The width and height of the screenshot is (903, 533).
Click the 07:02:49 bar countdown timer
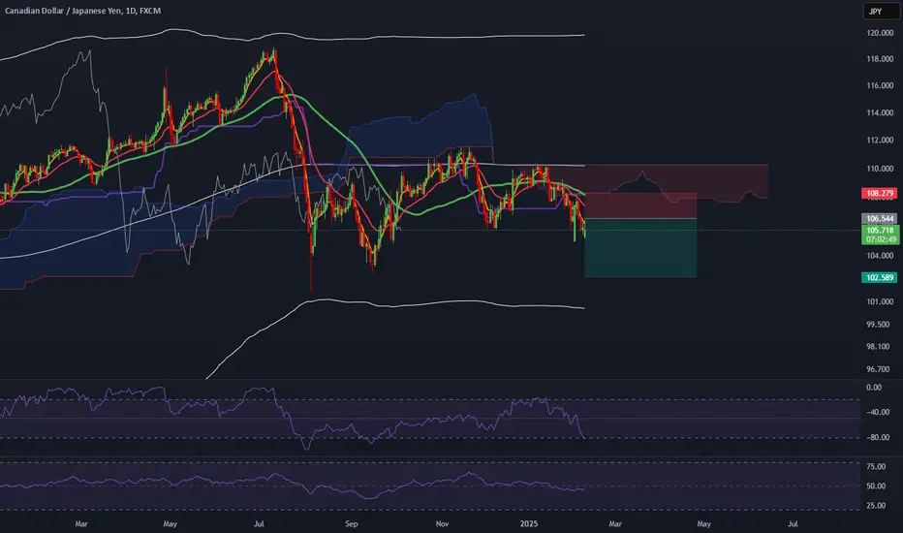click(880, 239)
